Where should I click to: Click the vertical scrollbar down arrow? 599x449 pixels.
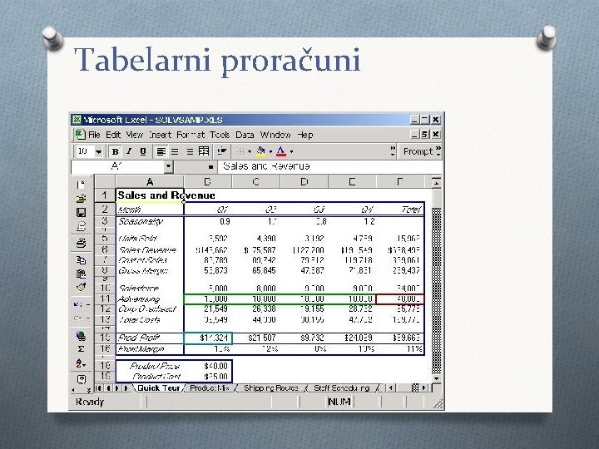click(x=436, y=379)
